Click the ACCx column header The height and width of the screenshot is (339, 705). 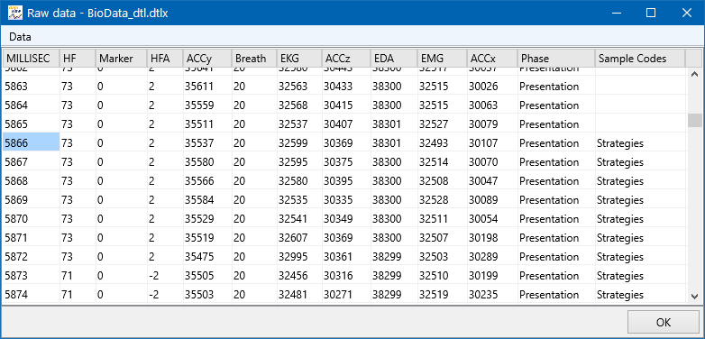492,59
